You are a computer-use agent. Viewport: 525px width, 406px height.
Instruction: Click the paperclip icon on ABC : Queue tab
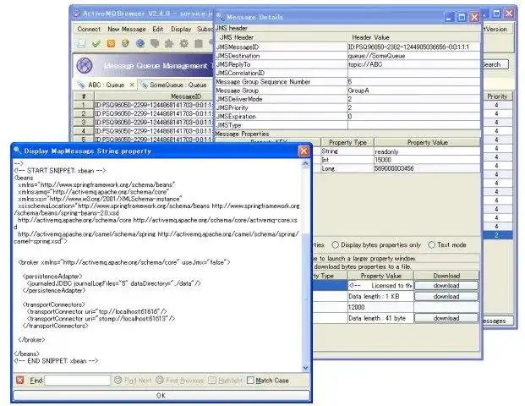[80, 85]
